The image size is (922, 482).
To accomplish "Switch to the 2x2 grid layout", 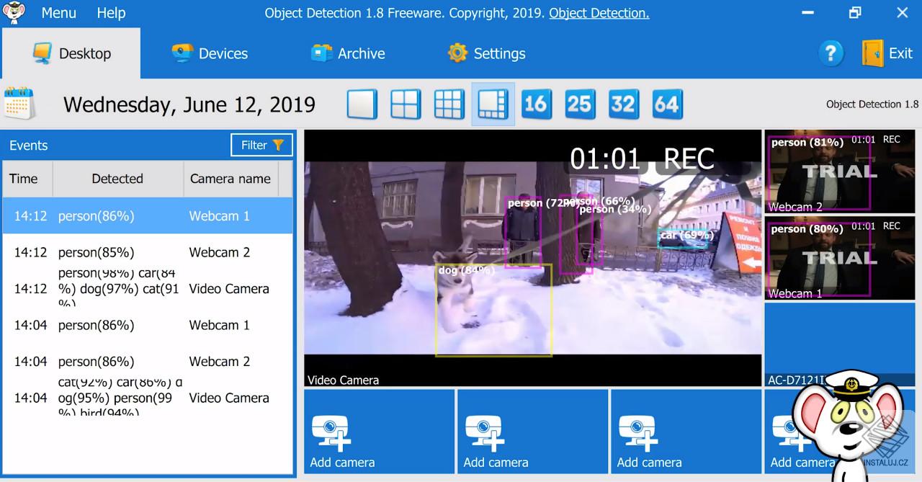I will (x=406, y=104).
